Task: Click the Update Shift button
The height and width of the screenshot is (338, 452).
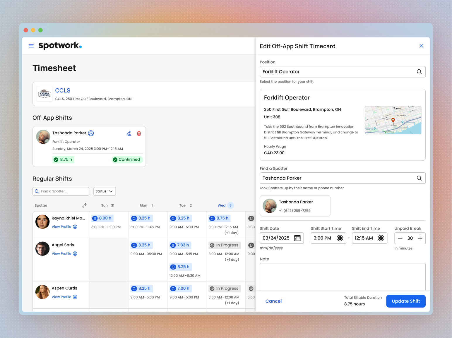Action: 406,301
